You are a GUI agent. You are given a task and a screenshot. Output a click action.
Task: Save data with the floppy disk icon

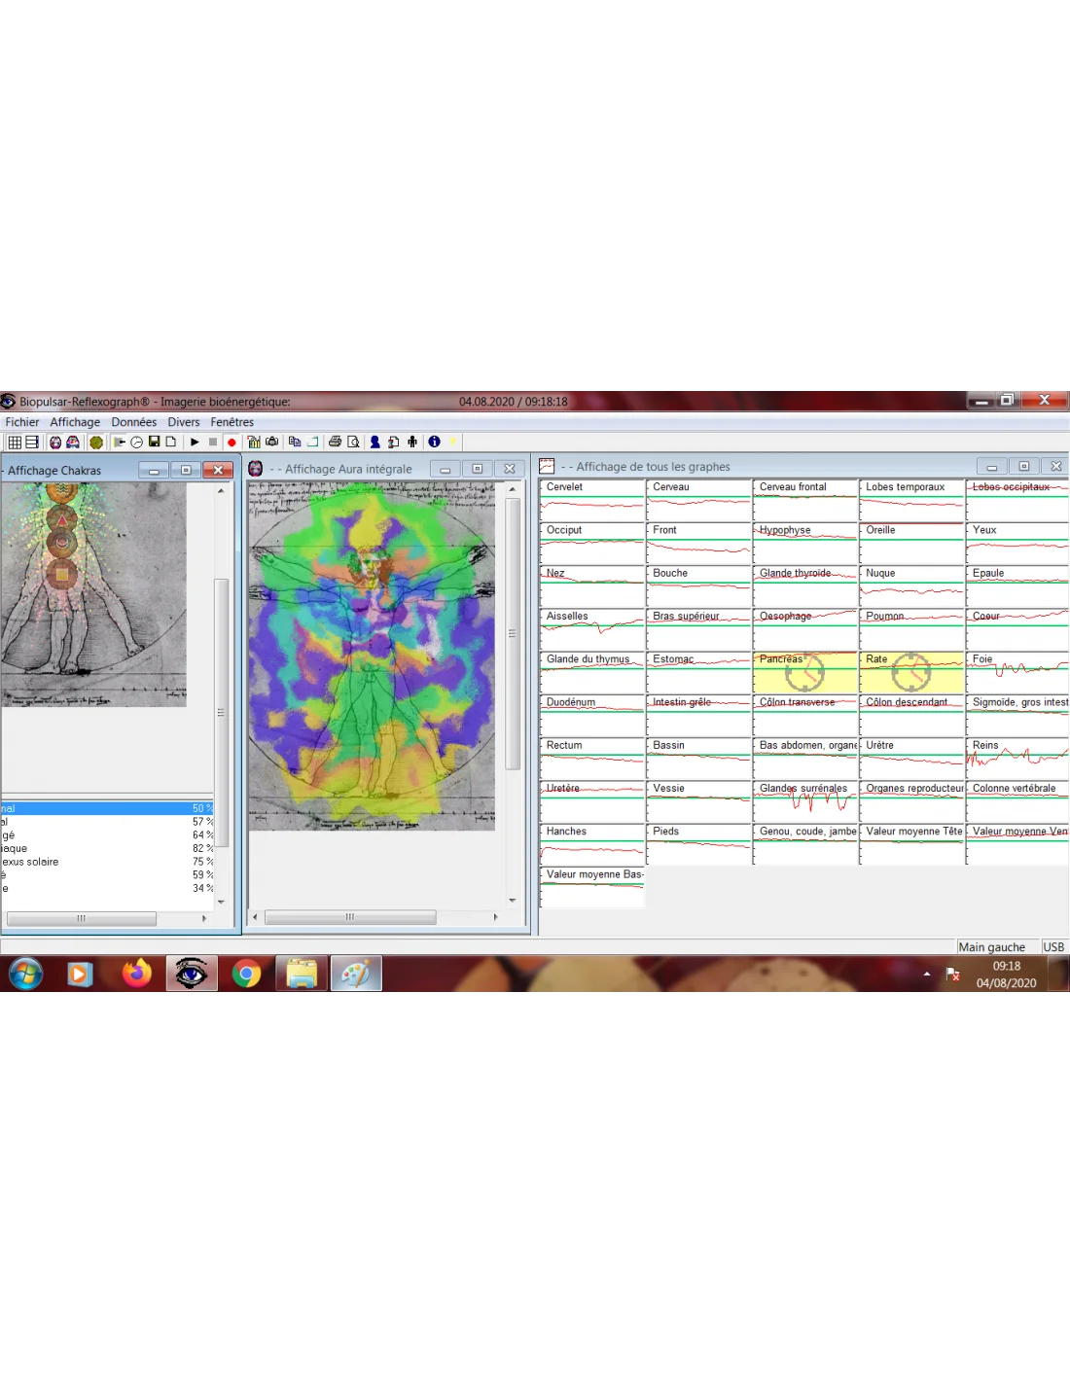click(154, 443)
